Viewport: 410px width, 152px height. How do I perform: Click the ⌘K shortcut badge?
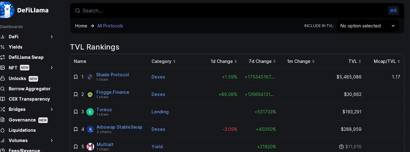click(393, 11)
